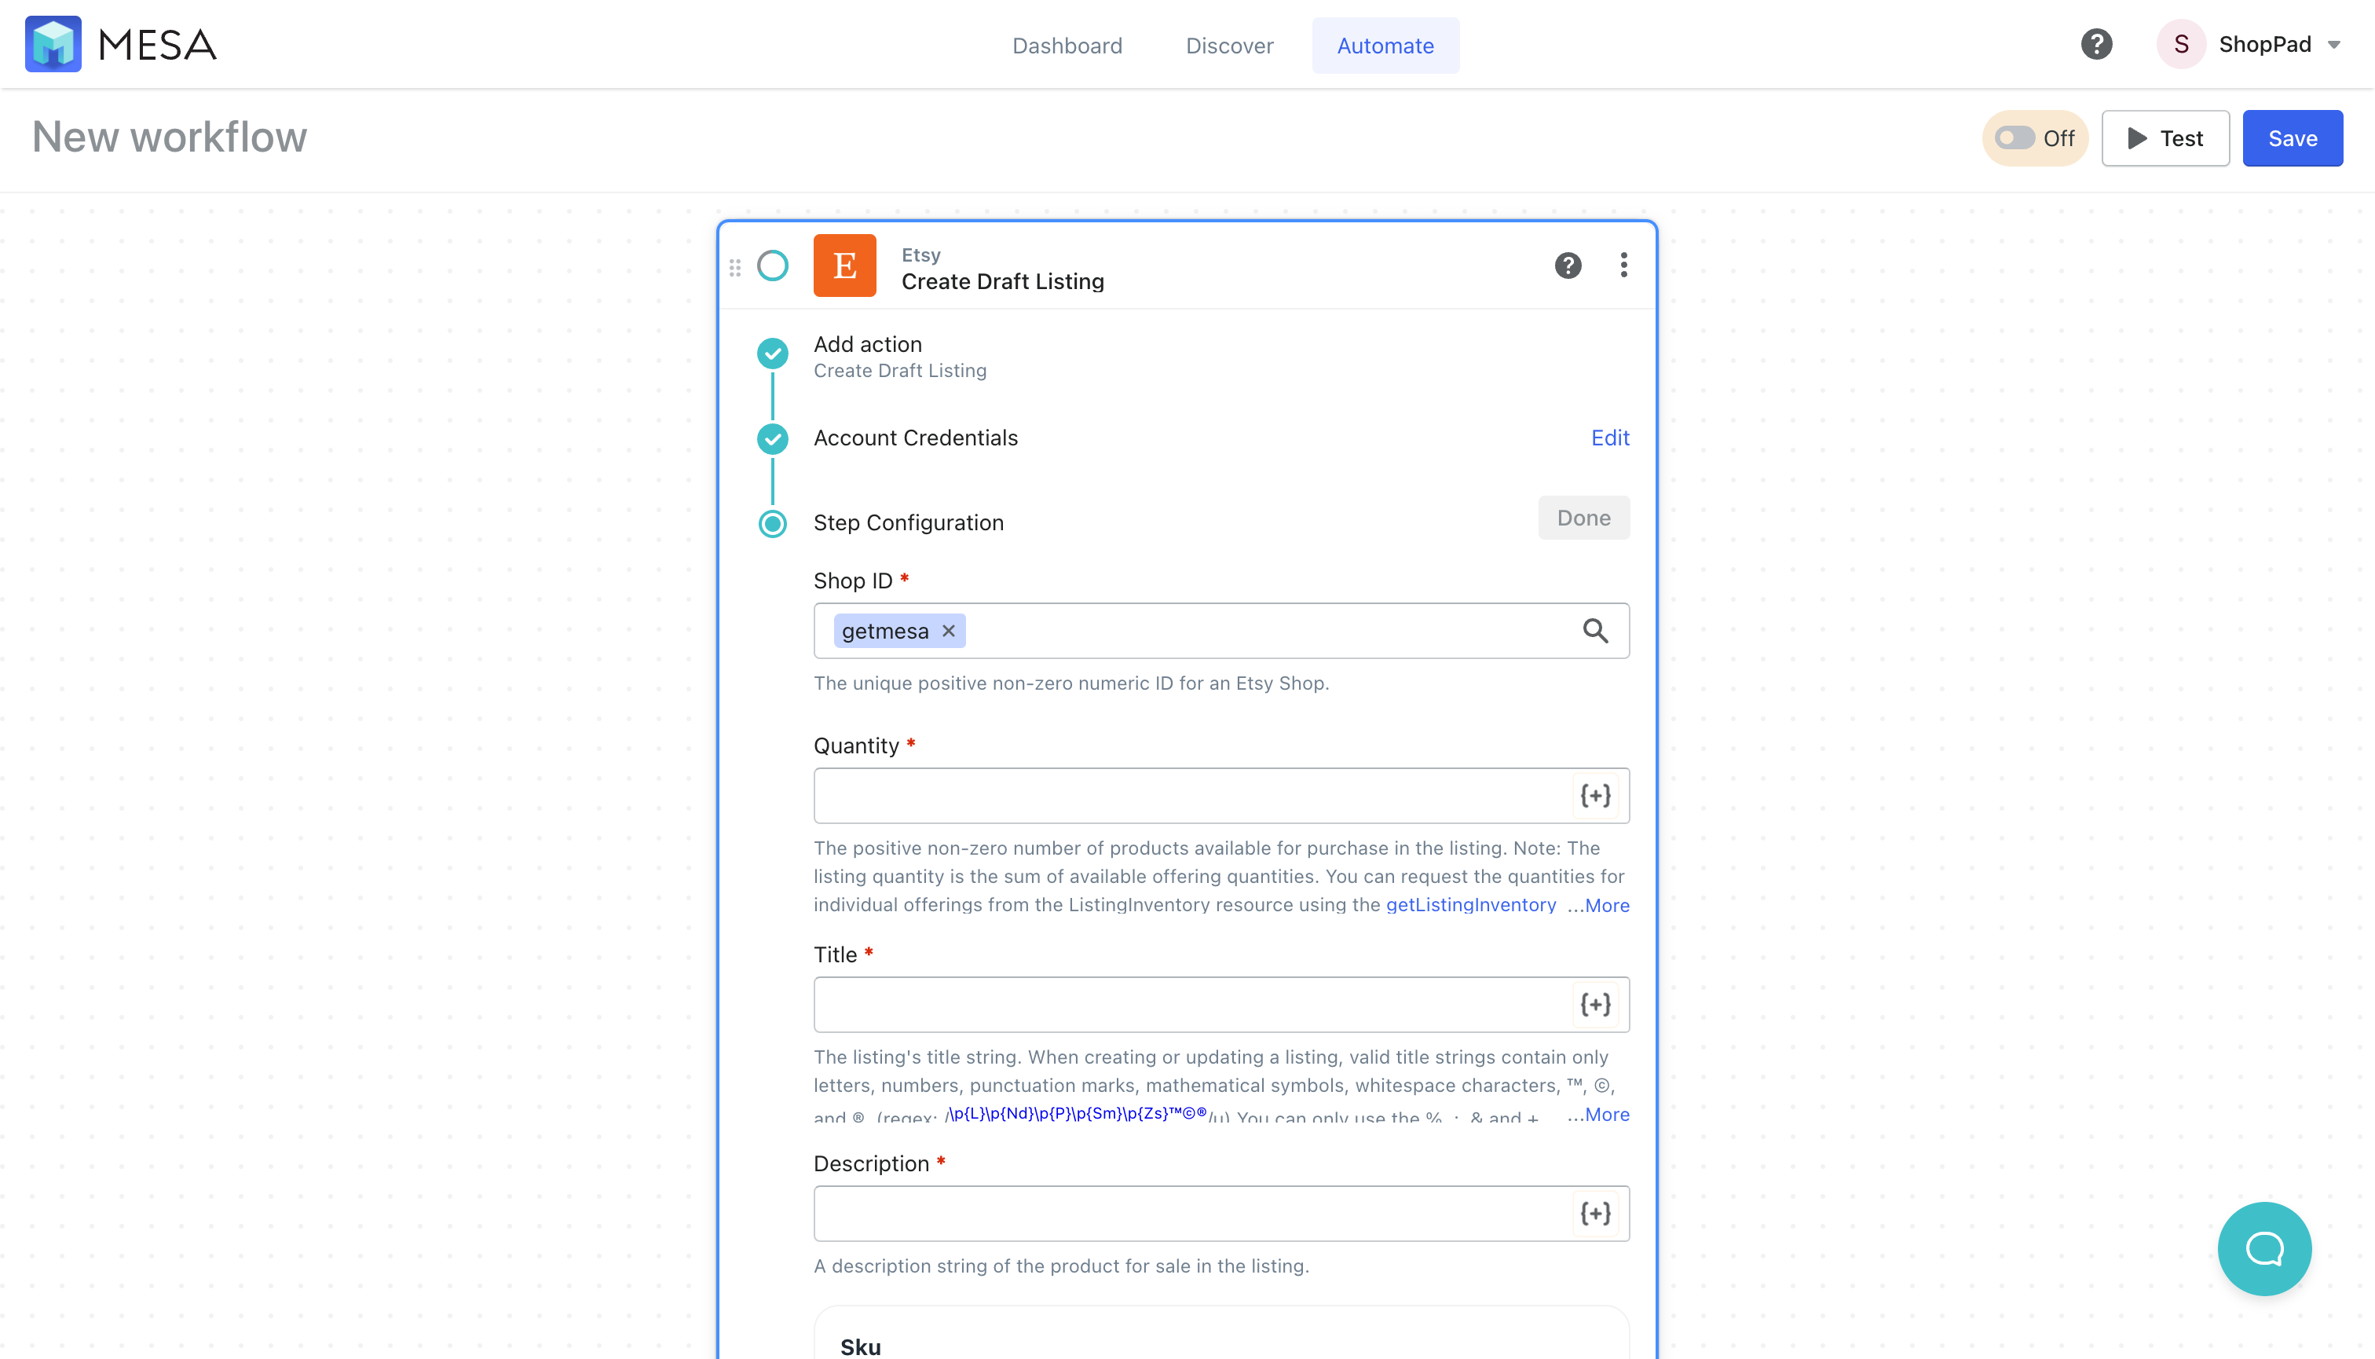Open the getListingInventory link

1471,904
